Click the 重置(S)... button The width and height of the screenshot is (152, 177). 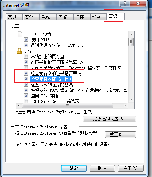click(x=120, y=135)
